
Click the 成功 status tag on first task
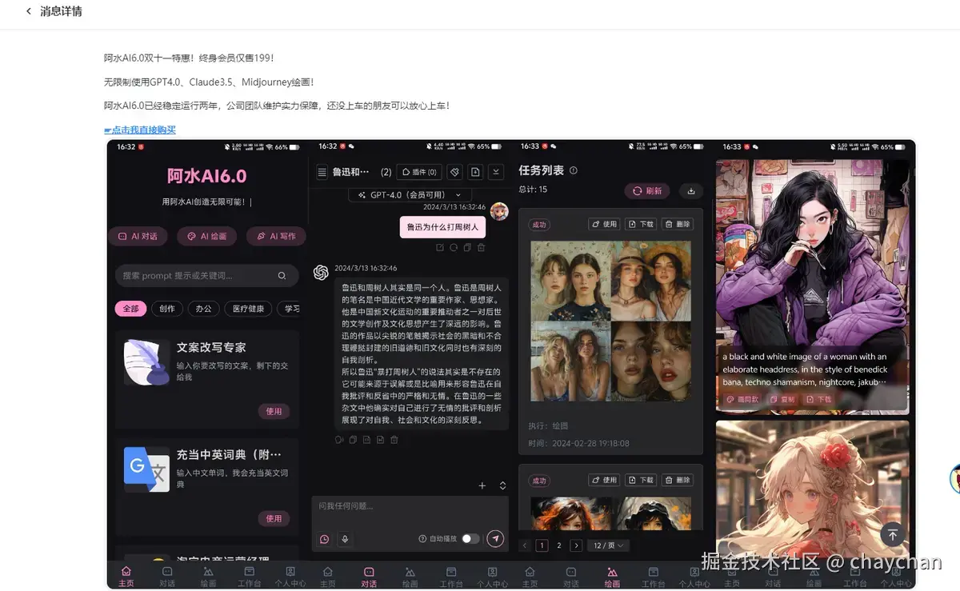pyautogui.click(x=539, y=225)
